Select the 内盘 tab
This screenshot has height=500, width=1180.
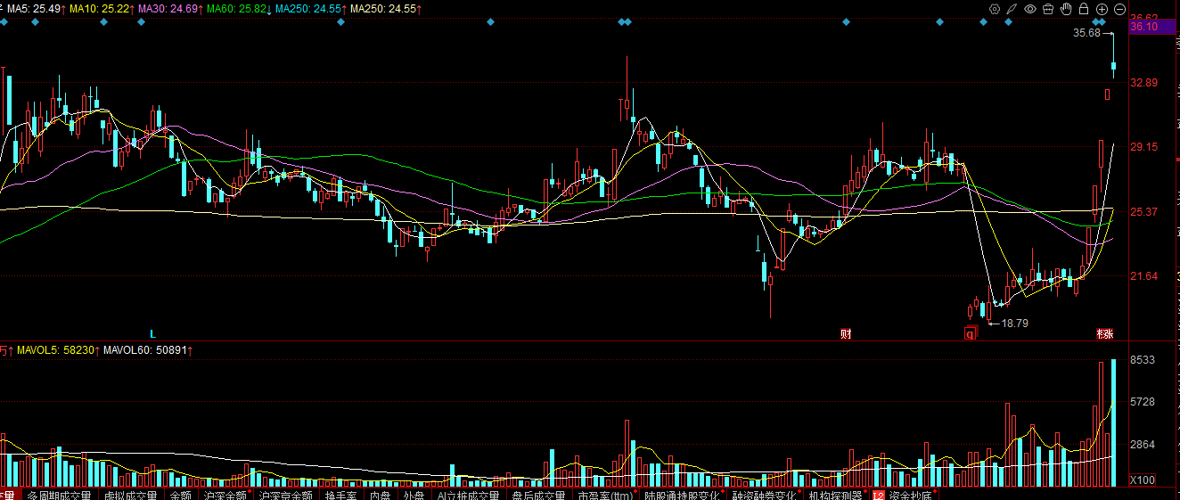pyautogui.click(x=380, y=496)
